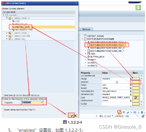This screenshot has width=146, height=132.
Task: Select ROOTUIELEMENTCONTAINER_REF_H element
Action: click(107, 48)
